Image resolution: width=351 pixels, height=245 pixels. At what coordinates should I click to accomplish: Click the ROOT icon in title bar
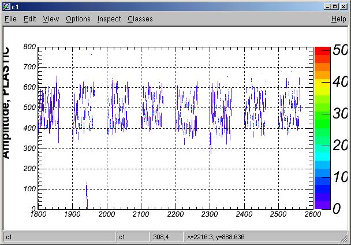tap(7, 7)
